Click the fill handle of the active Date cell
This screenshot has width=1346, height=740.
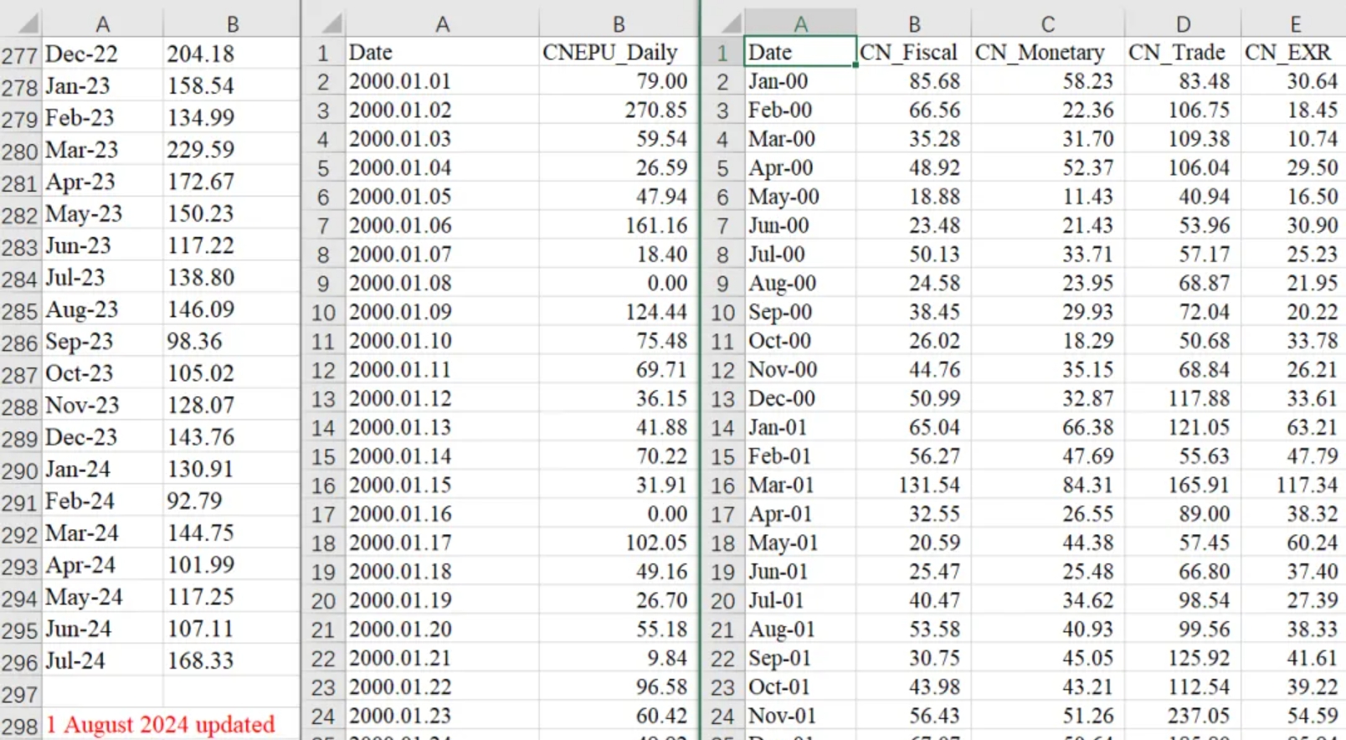click(855, 65)
